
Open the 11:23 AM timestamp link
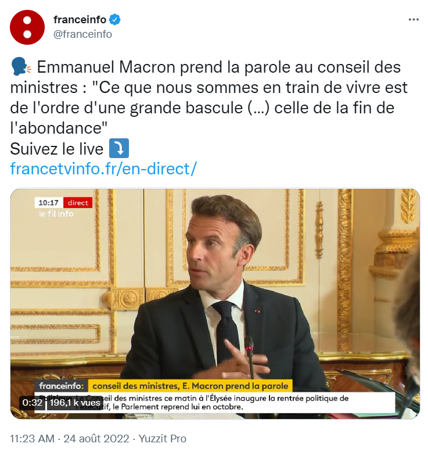(x=32, y=439)
